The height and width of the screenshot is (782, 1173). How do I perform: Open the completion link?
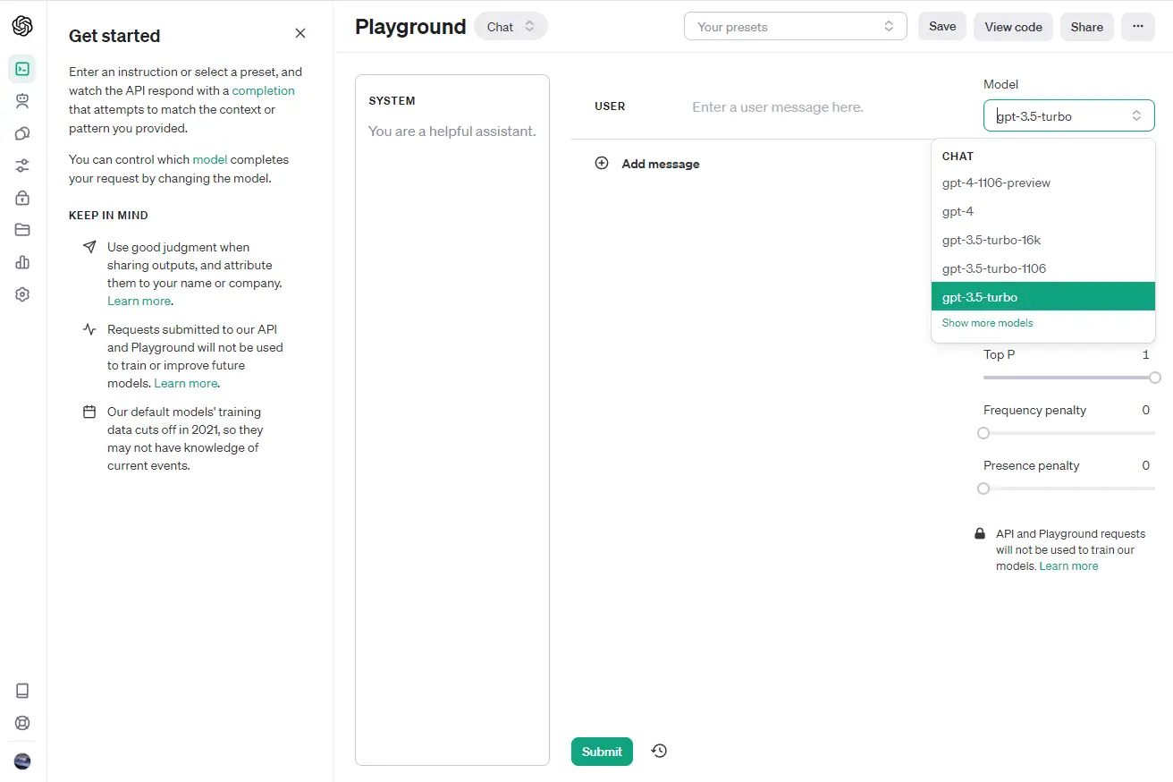(x=263, y=90)
